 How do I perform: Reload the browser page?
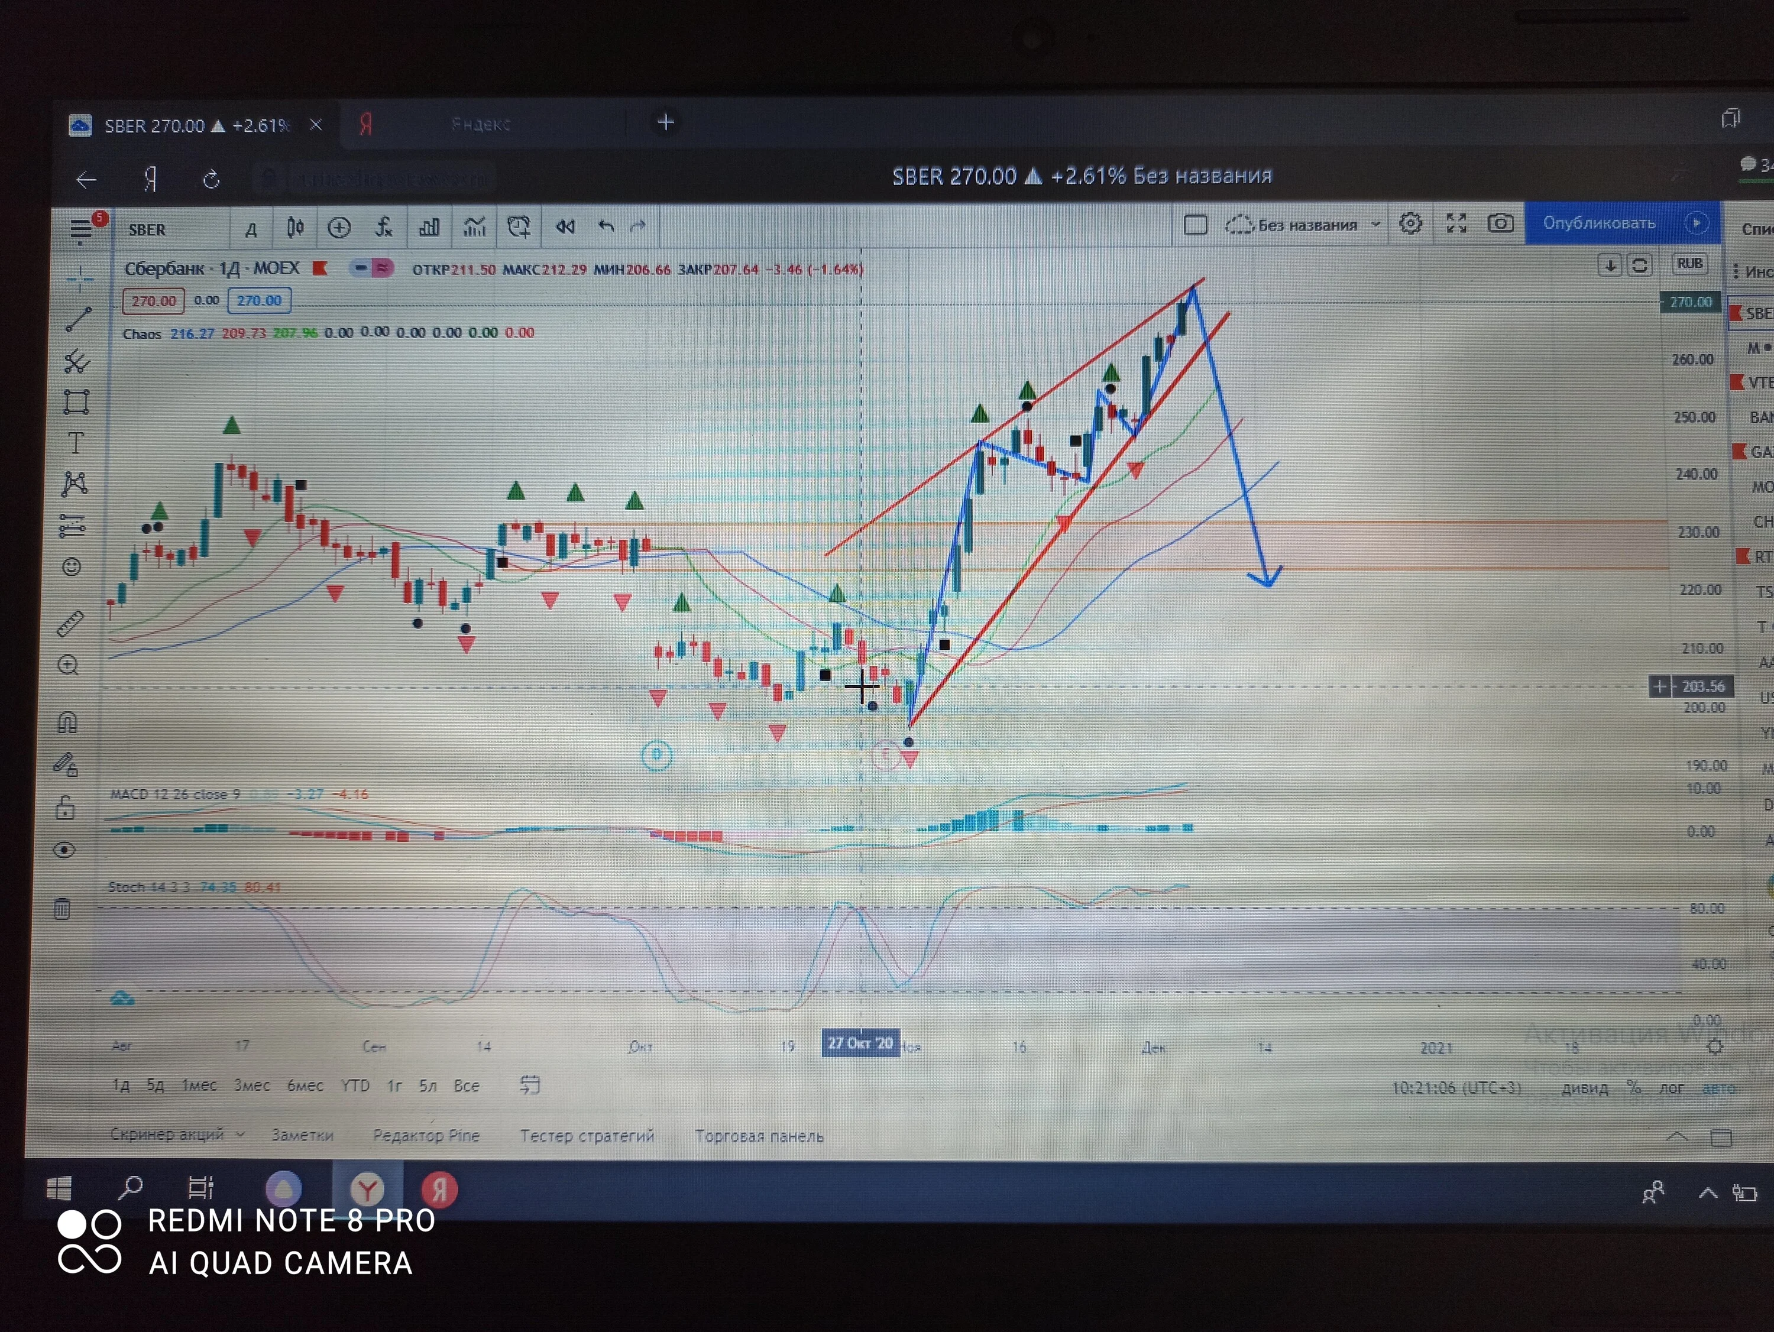coord(211,179)
